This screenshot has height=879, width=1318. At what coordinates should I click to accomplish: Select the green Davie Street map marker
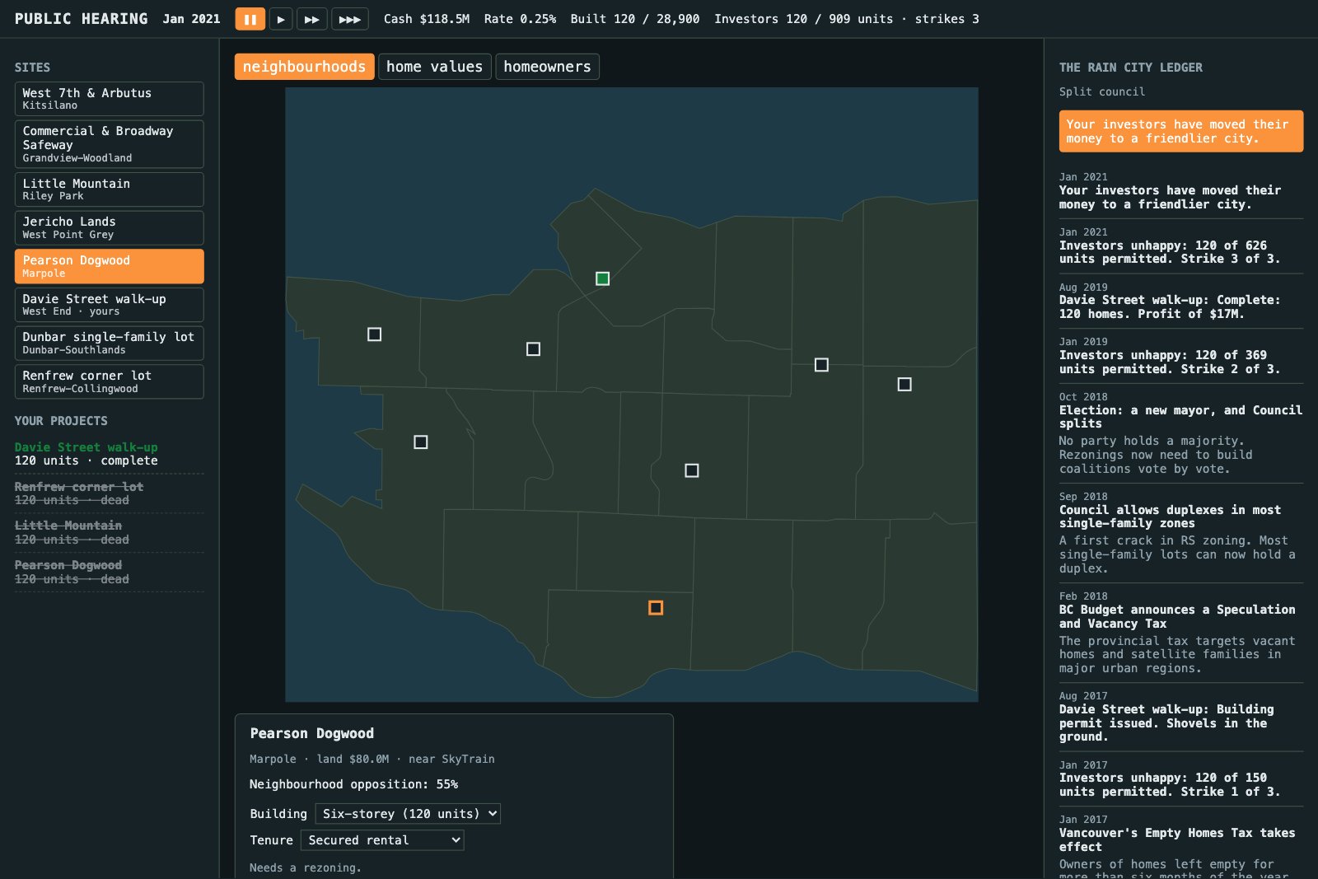coord(602,278)
